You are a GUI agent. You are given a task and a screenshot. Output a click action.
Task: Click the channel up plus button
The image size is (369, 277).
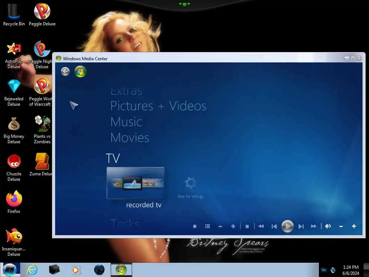(x=233, y=227)
